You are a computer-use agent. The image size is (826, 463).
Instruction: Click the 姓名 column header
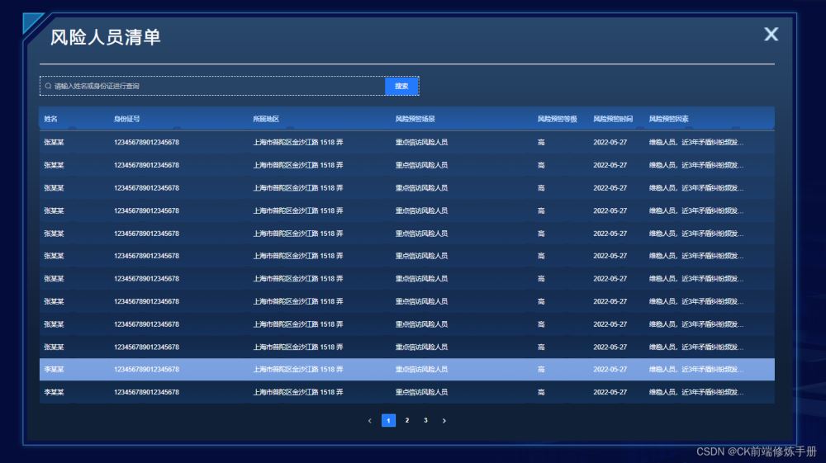tap(50, 119)
